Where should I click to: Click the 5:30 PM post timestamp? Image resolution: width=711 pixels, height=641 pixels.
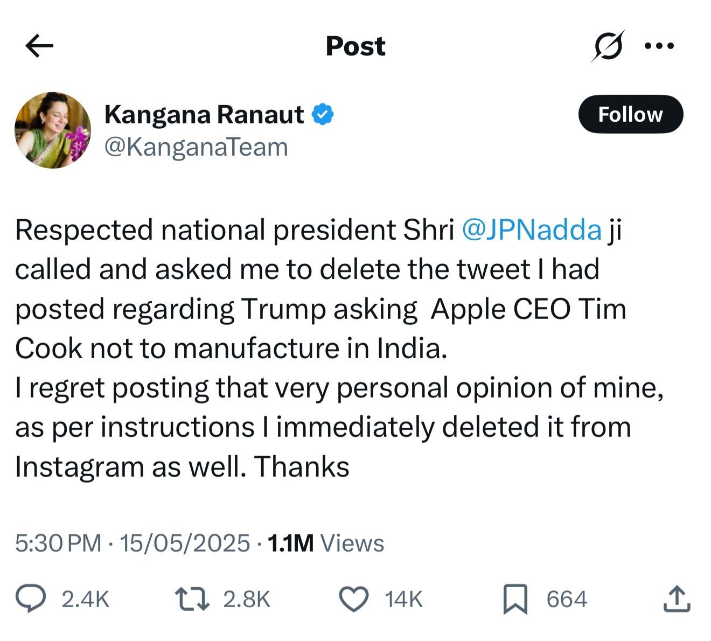click(x=58, y=543)
